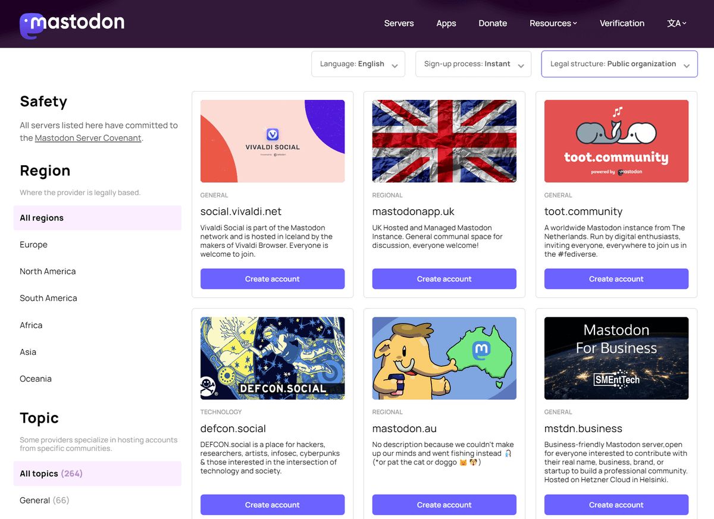Select the General topic filter
This screenshot has width=714, height=519.
35,500
